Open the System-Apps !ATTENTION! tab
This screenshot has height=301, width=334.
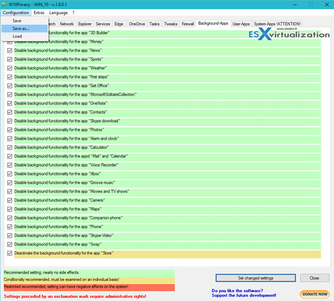click(x=277, y=24)
